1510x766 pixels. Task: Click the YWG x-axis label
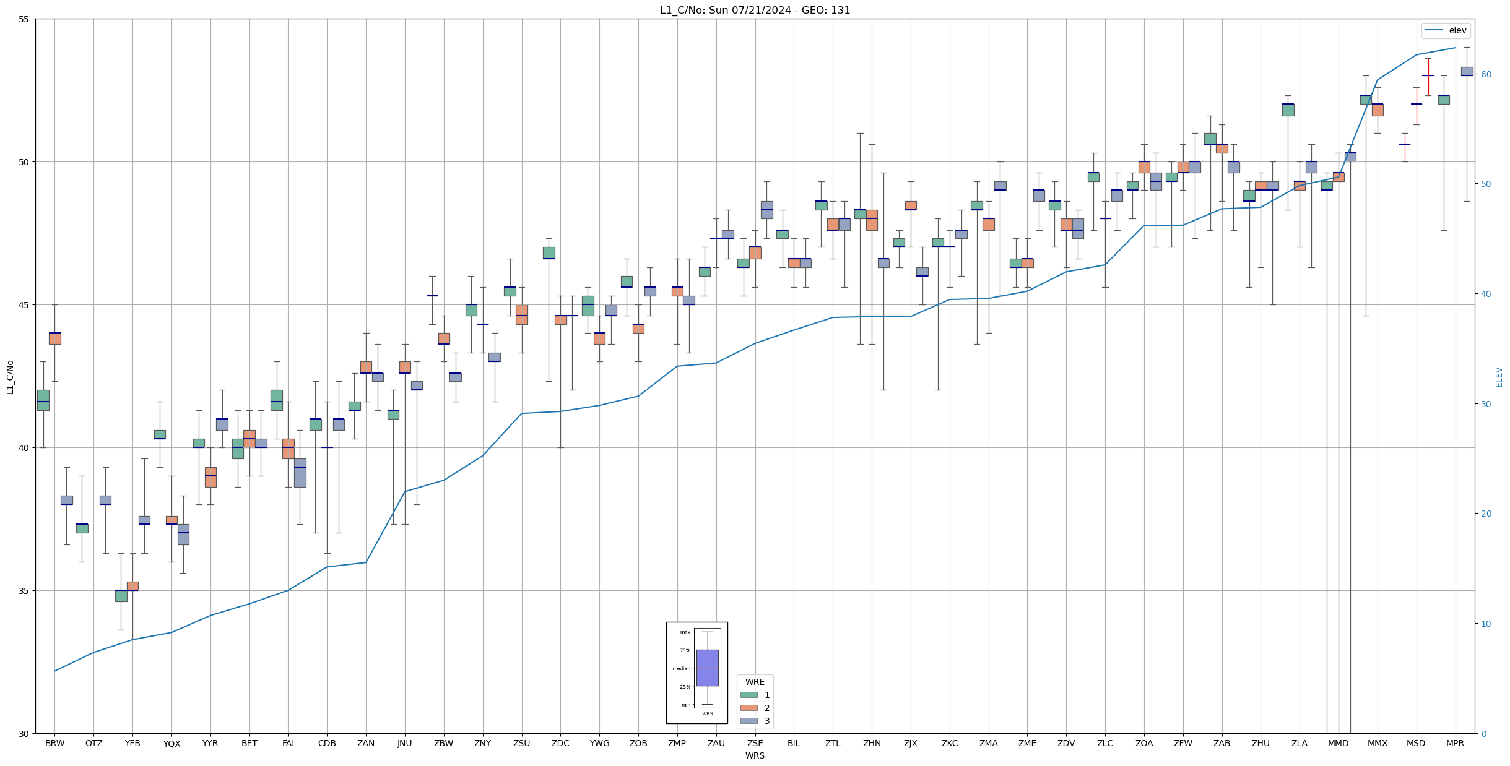(599, 743)
